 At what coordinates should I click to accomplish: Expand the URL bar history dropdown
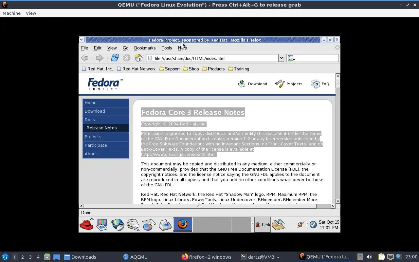pos(281,58)
